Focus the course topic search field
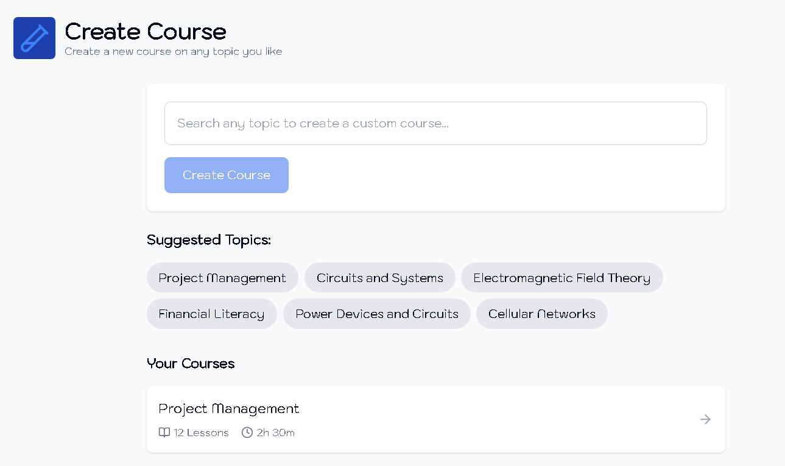Screen dimensions: 785x466 [435, 123]
